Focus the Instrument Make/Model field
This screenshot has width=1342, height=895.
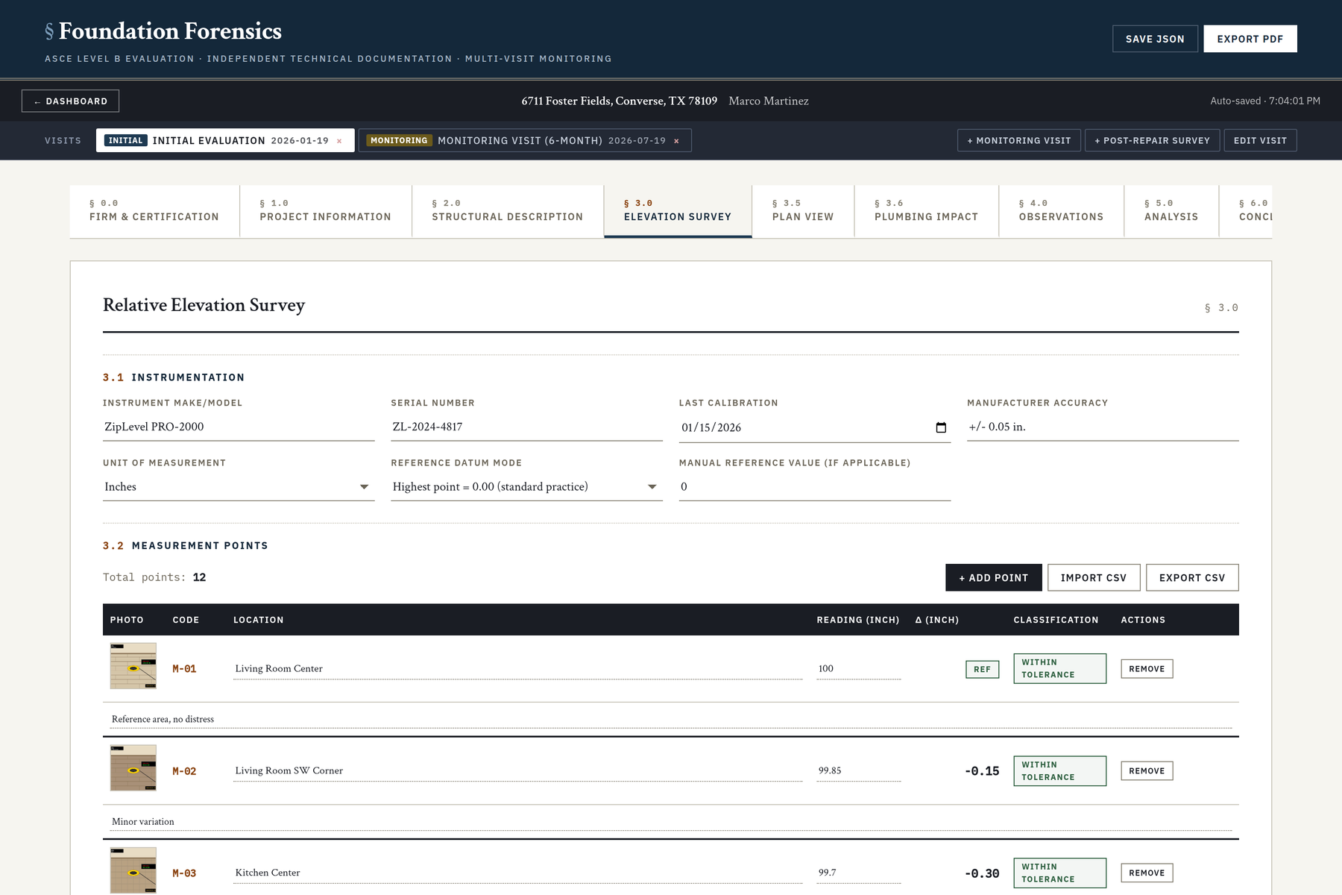[239, 427]
